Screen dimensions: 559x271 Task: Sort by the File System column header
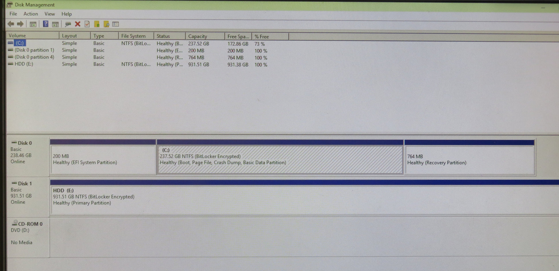(x=136, y=36)
